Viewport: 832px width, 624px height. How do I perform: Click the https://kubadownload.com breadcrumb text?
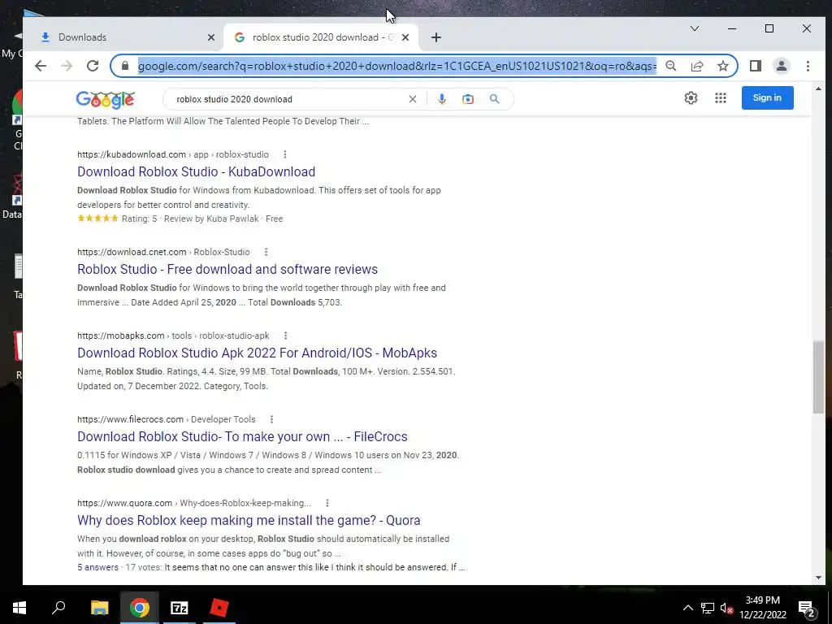(x=132, y=154)
